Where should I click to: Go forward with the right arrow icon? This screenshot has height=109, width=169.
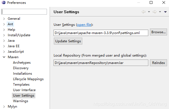(155, 12)
